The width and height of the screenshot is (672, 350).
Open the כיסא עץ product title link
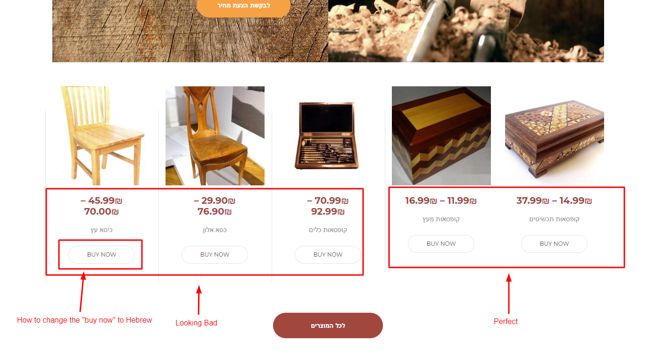101,230
